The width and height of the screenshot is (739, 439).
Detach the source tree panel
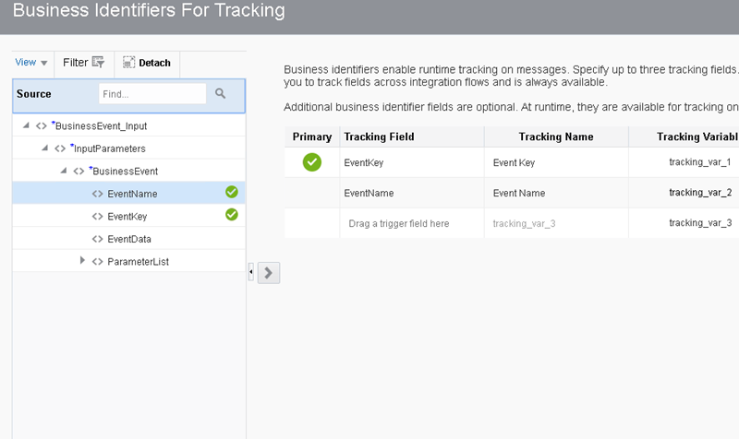tap(147, 63)
